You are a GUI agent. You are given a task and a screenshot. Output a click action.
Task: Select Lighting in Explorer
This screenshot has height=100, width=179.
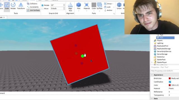click(160, 43)
